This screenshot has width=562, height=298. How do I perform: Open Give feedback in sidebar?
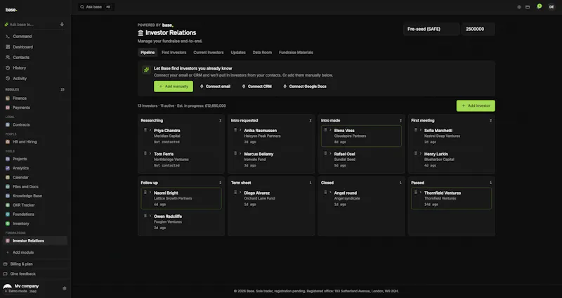click(23, 274)
